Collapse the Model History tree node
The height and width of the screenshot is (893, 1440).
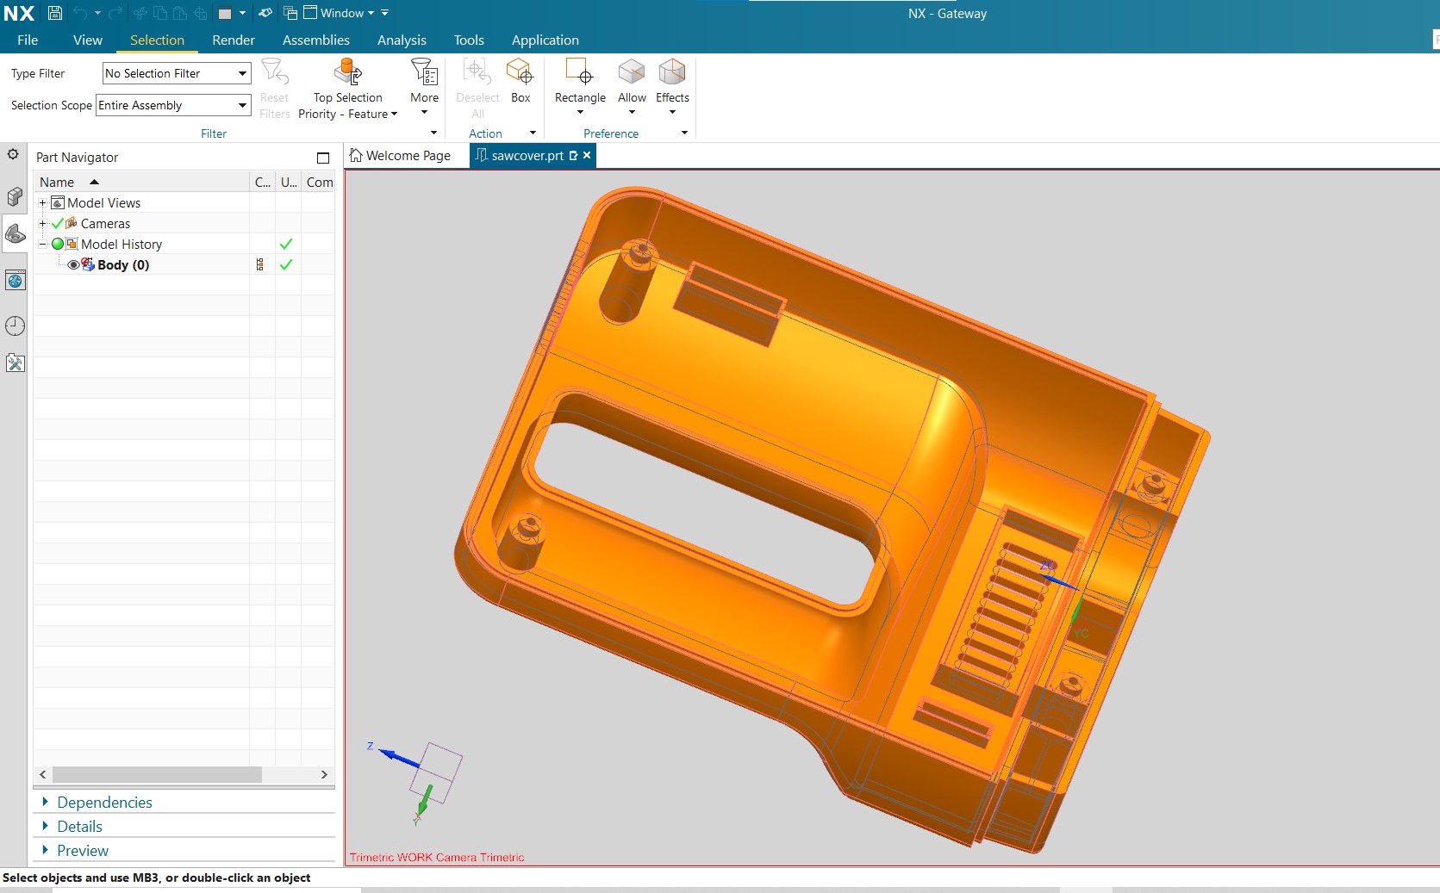pos(42,244)
